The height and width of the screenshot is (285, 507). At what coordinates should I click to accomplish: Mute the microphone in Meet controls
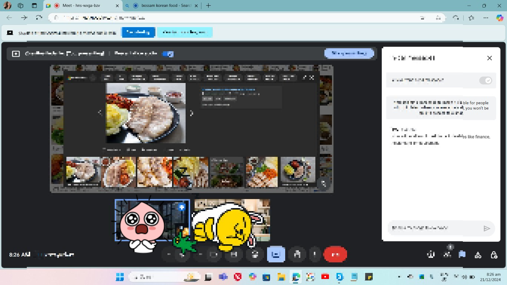[x=182, y=254]
